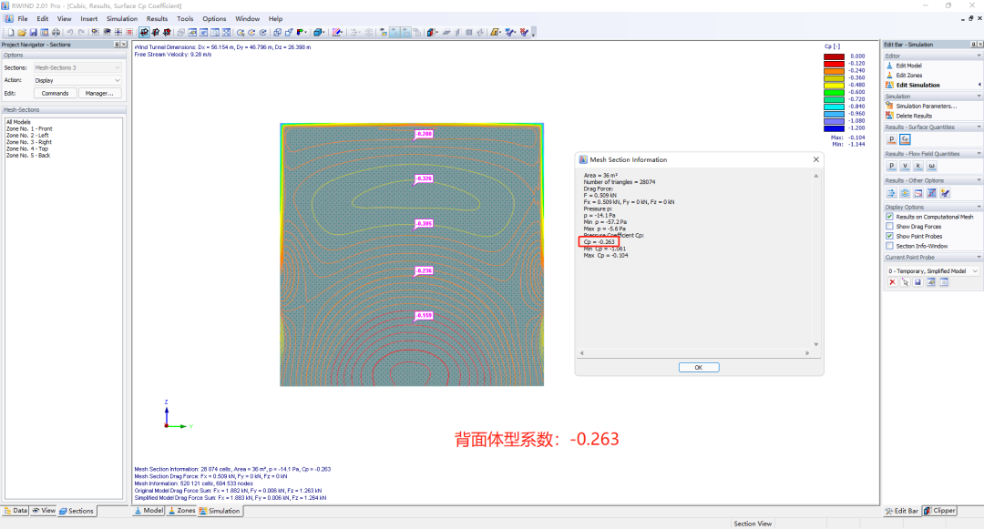
Task: Enable Show Drag Forces checkbox
Action: 889,227
